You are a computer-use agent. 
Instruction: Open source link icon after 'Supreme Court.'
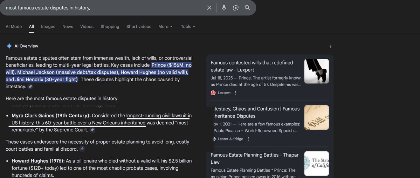tap(92, 130)
